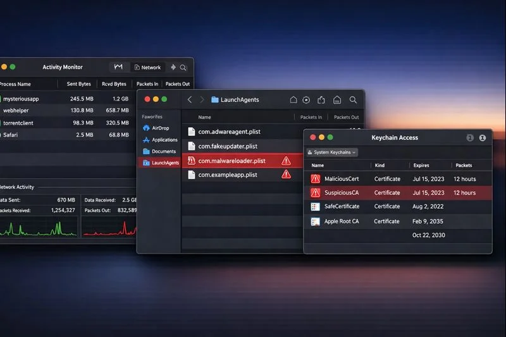Select com.malwareloader.plist file
Screen dimensions: 506x337
coord(242,161)
